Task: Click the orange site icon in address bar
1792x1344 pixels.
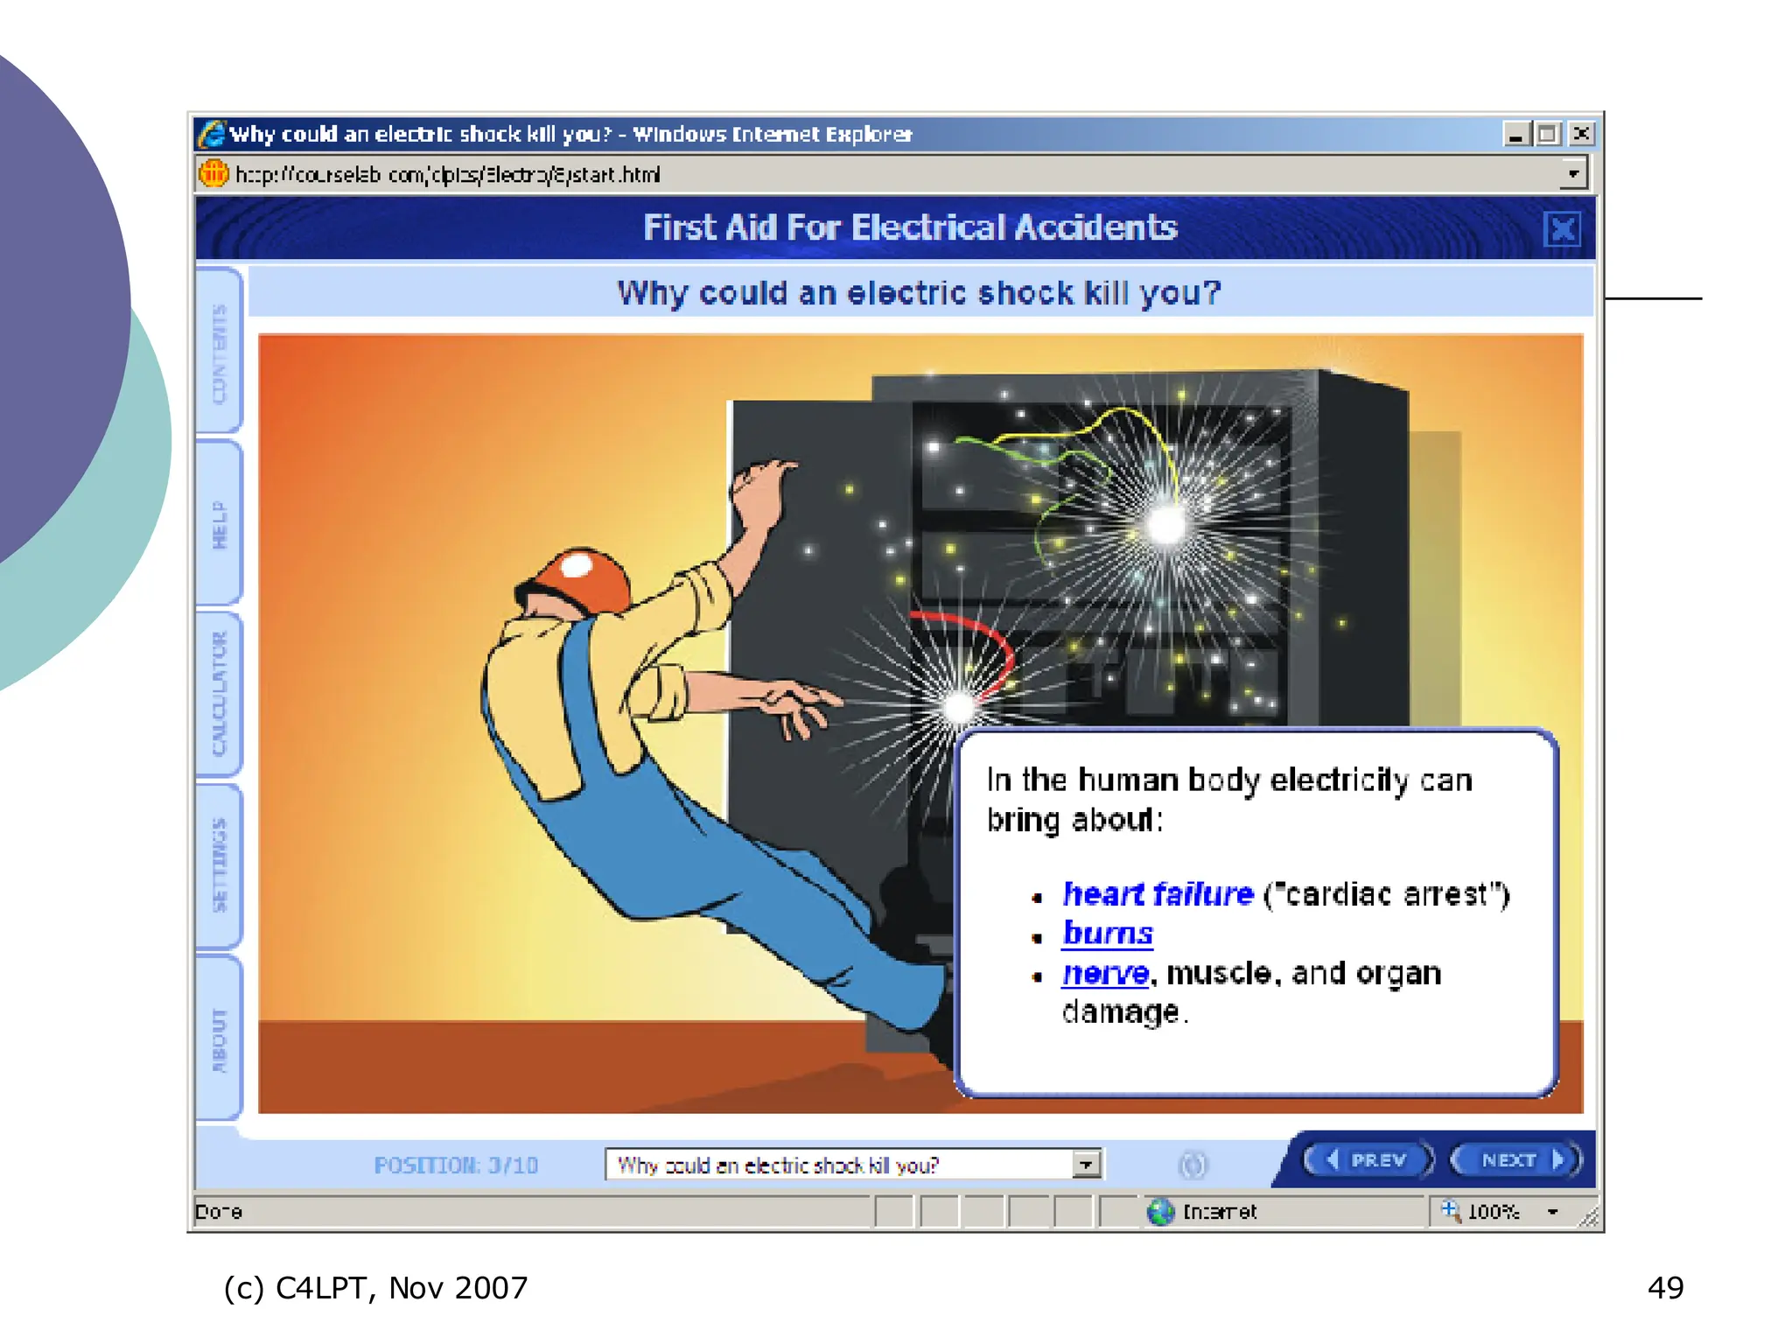Action: [213, 173]
